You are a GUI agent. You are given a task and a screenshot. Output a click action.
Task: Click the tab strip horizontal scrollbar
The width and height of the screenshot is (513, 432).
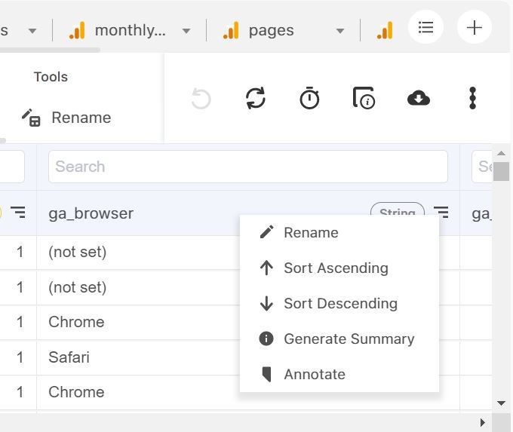(x=50, y=50)
